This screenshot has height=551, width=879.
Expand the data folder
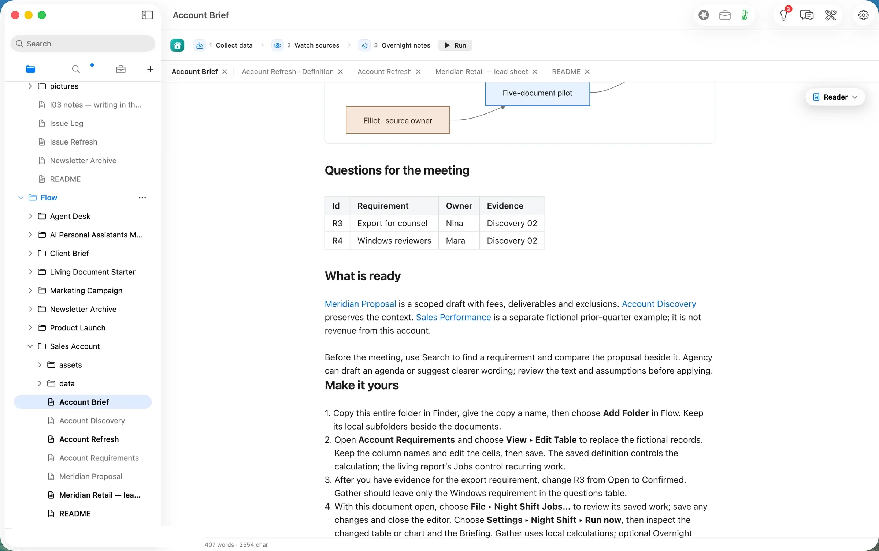pyautogui.click(x=40, y=383)
